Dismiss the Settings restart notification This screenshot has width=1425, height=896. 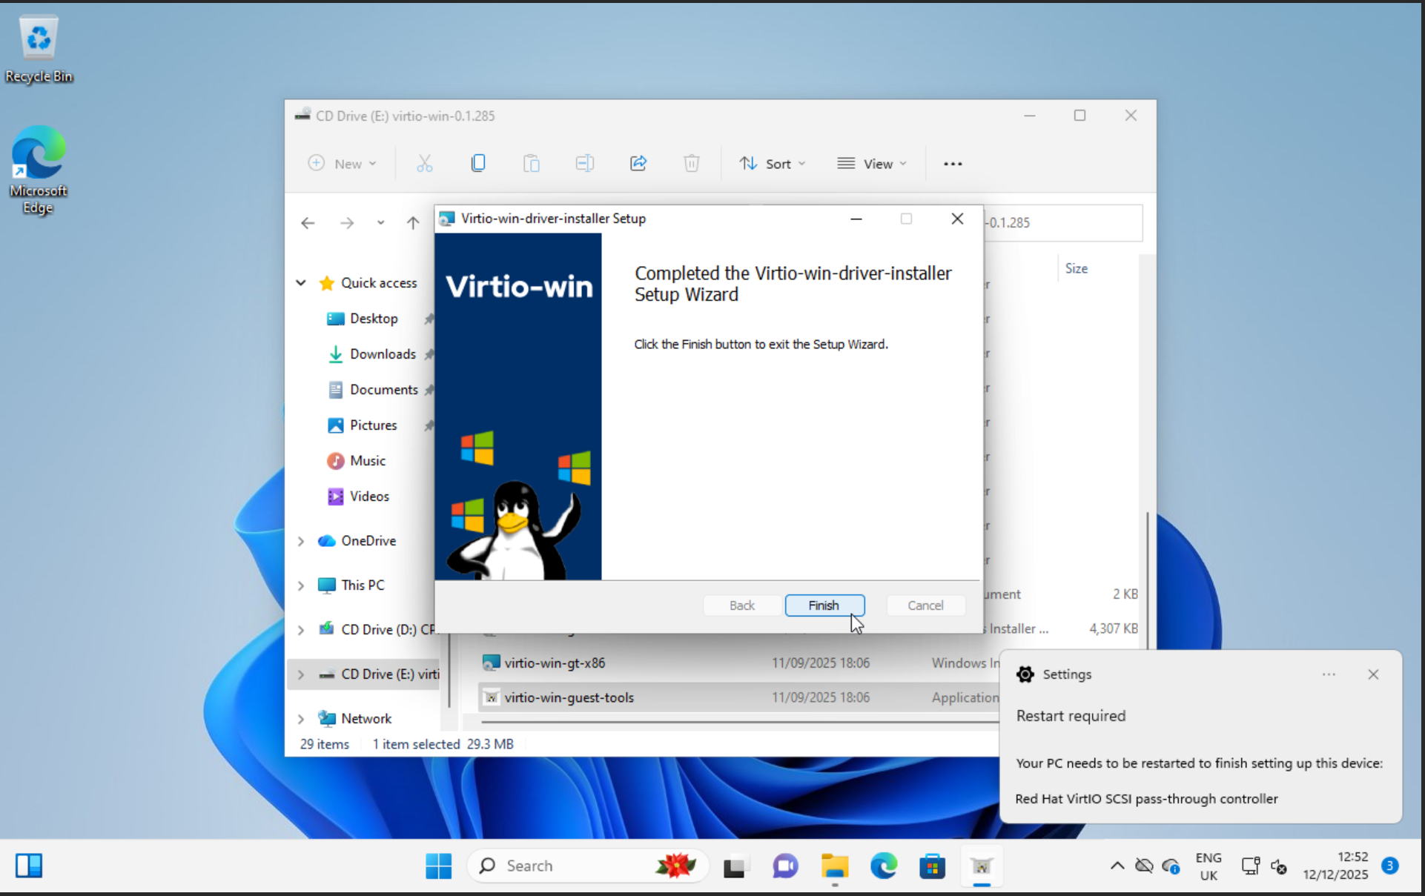1373,674
